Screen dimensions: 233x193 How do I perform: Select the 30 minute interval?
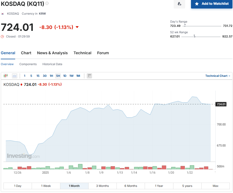coord(45,76)
